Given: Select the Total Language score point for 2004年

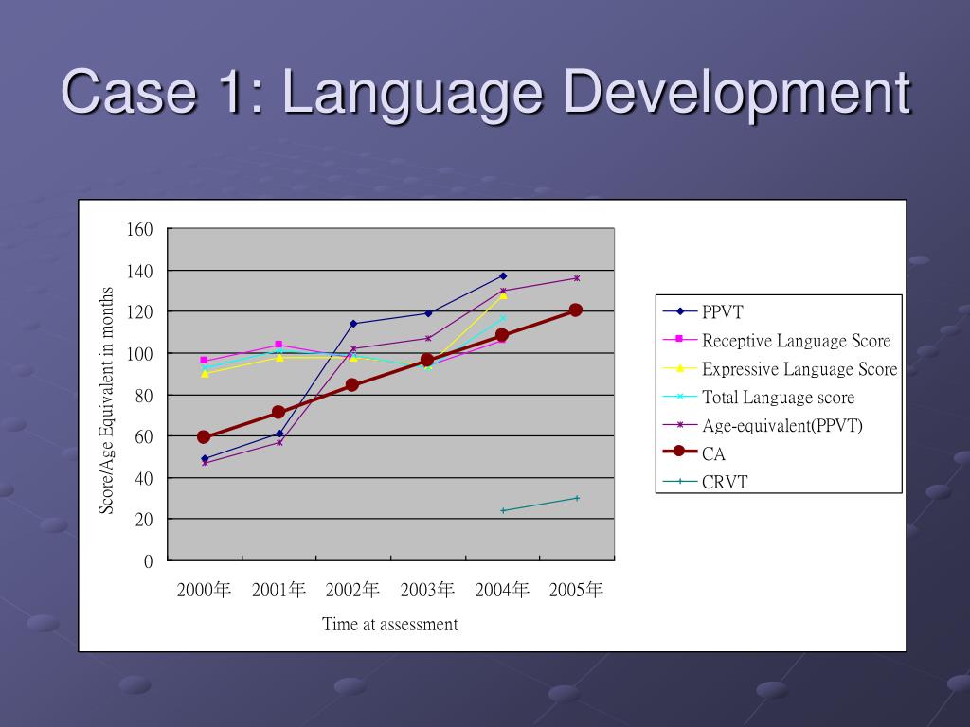Looking at the screenshot, I should [x=503, y=318].
